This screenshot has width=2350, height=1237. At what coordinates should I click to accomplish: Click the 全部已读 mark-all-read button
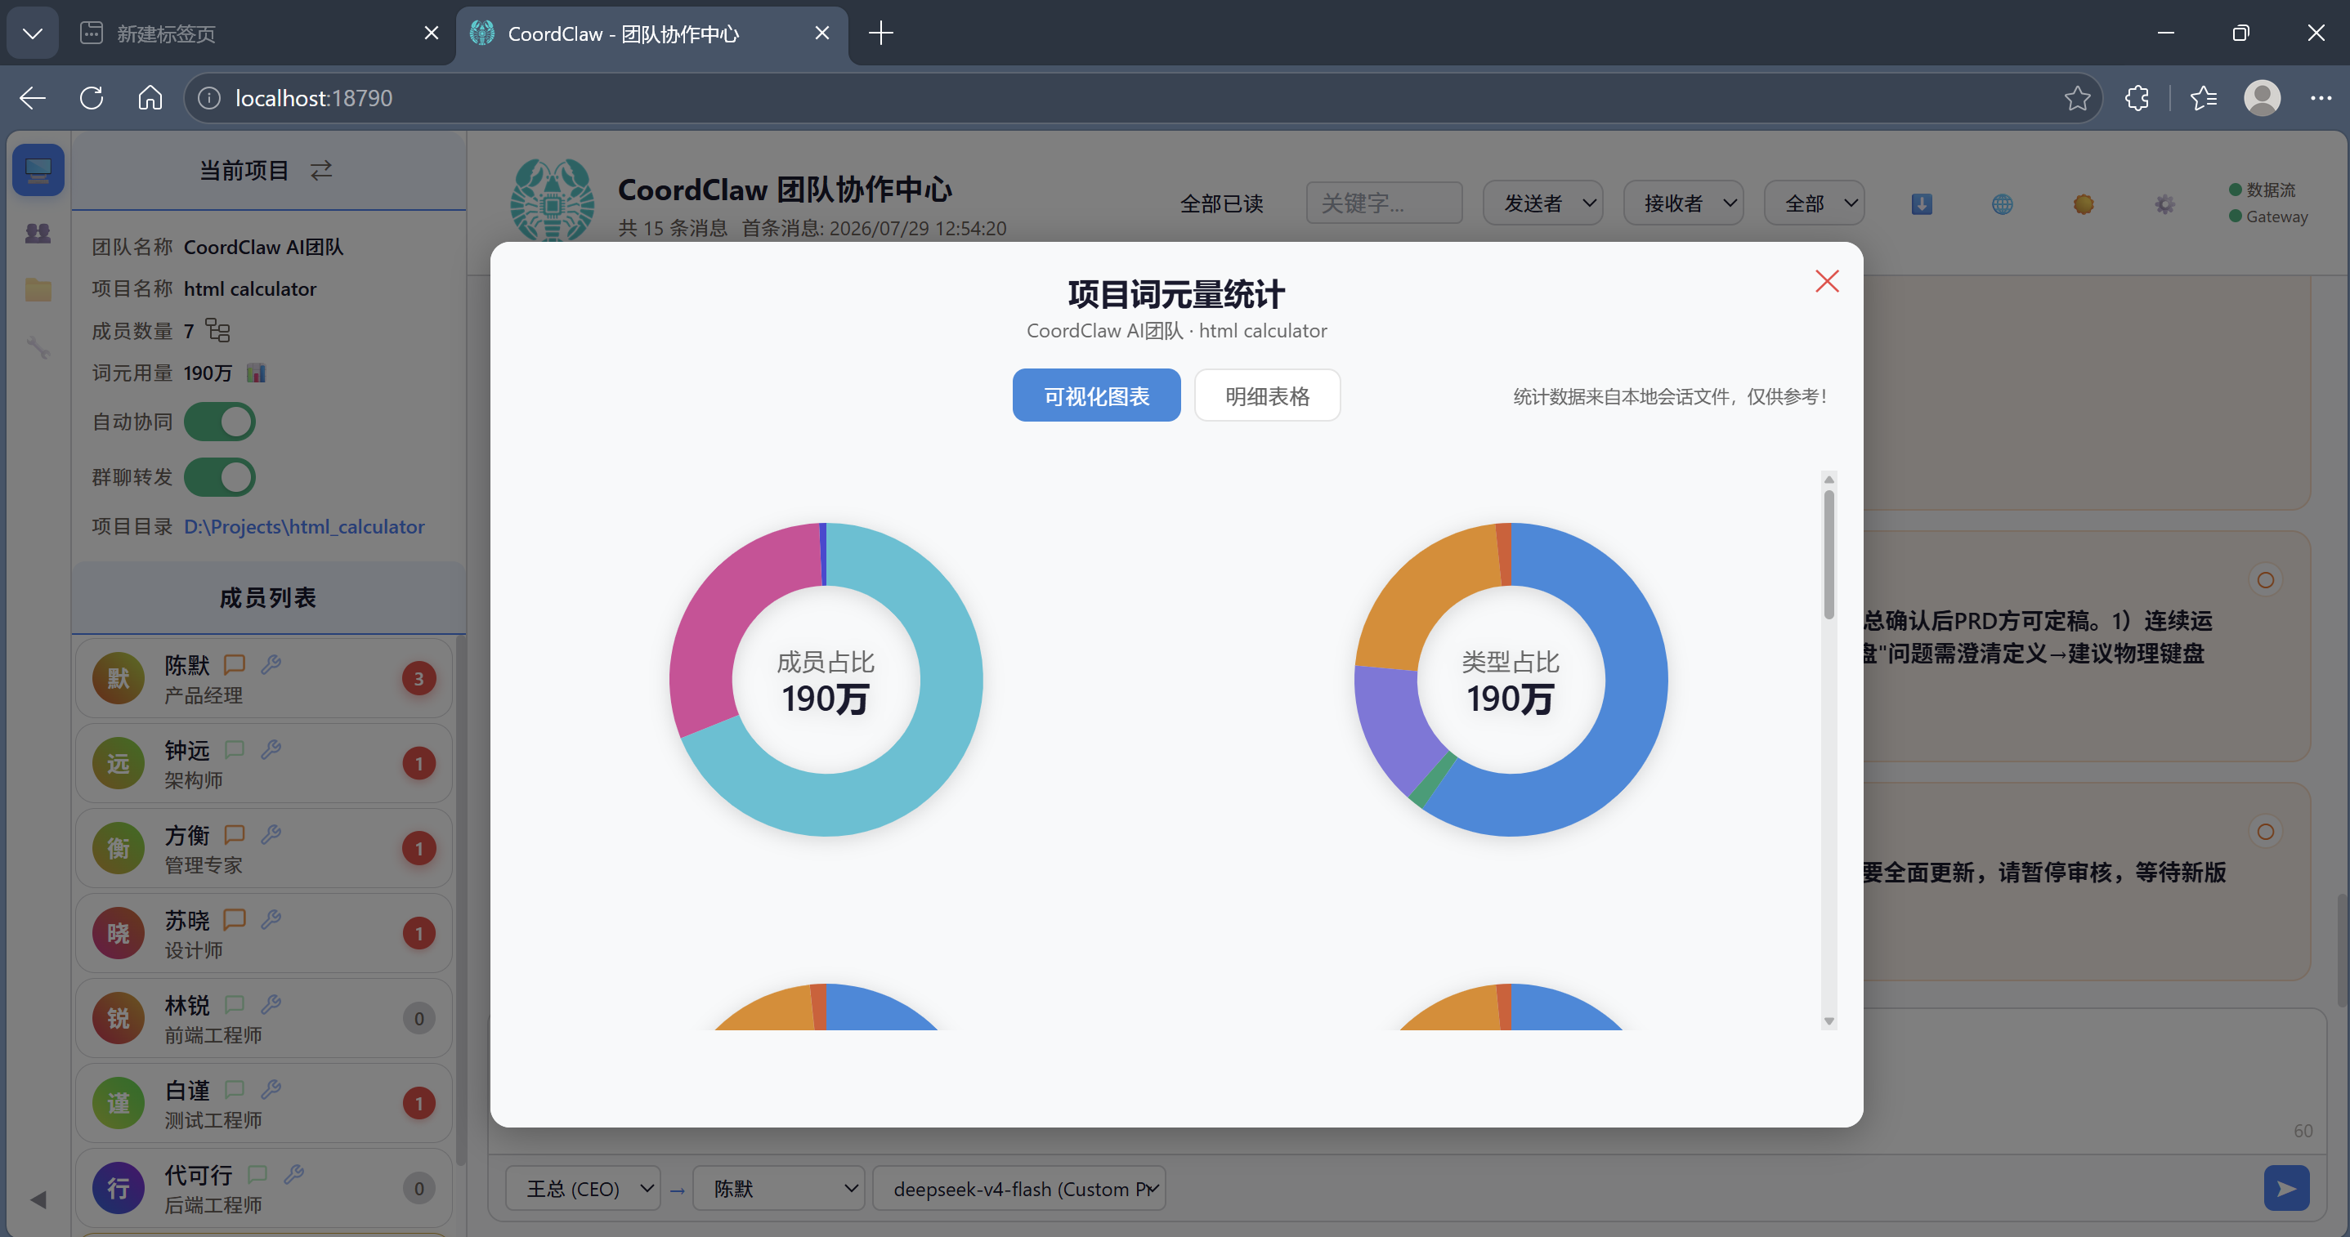[1221, 203]
